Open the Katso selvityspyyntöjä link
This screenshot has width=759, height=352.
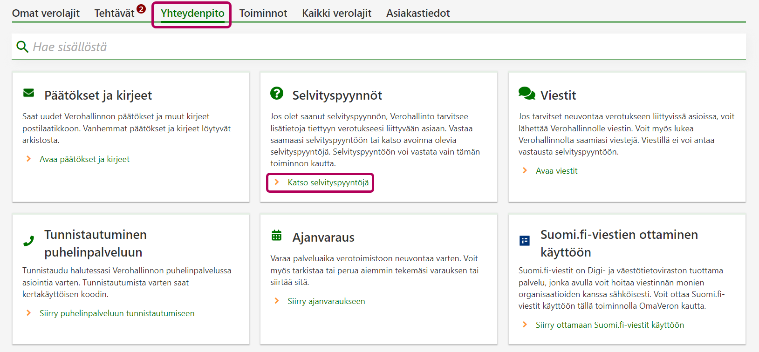328,183
